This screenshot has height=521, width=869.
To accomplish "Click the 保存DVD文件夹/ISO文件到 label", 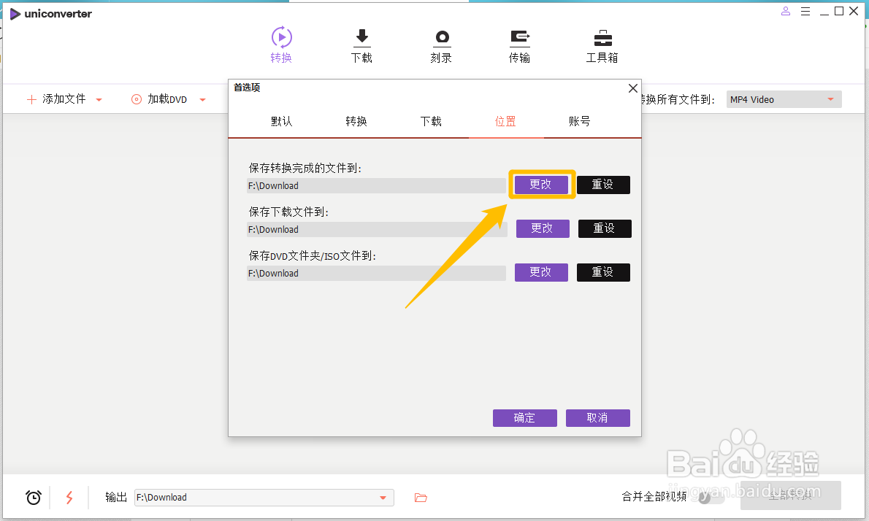I will (x=313, y=256).
